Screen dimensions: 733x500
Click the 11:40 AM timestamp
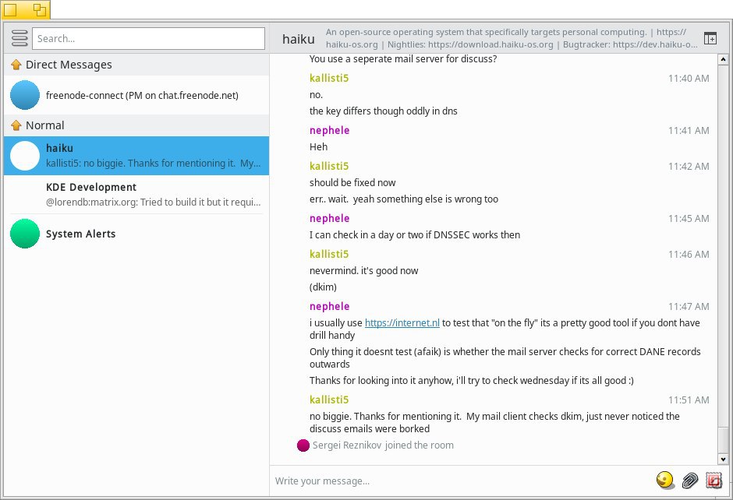click(x=689, y=79)
